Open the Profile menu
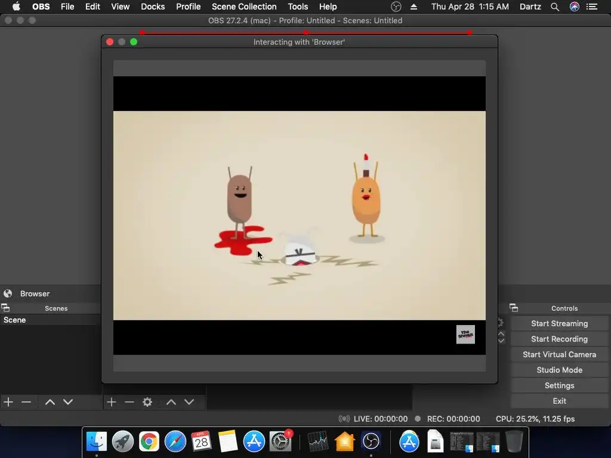 point(188,7)
